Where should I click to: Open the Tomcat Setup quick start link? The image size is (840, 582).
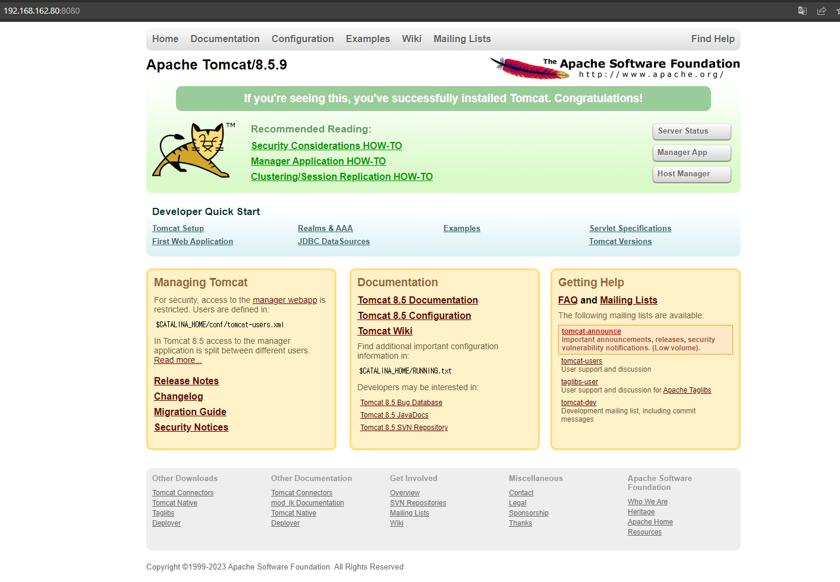pos(178,228)
